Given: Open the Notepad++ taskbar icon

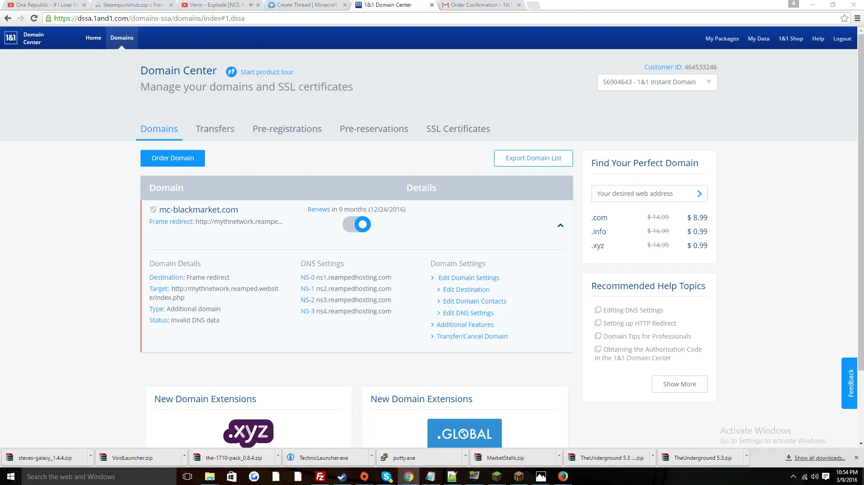Looking at the screenshot, I should click(x=452, y=476).
